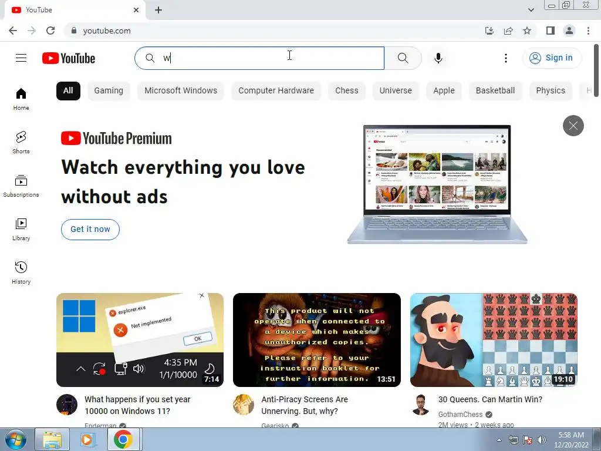The width and height of the screenshot is (601, 451).
Task: Open the 30 Queens chess thumbnail
Action: click(494, 340)
